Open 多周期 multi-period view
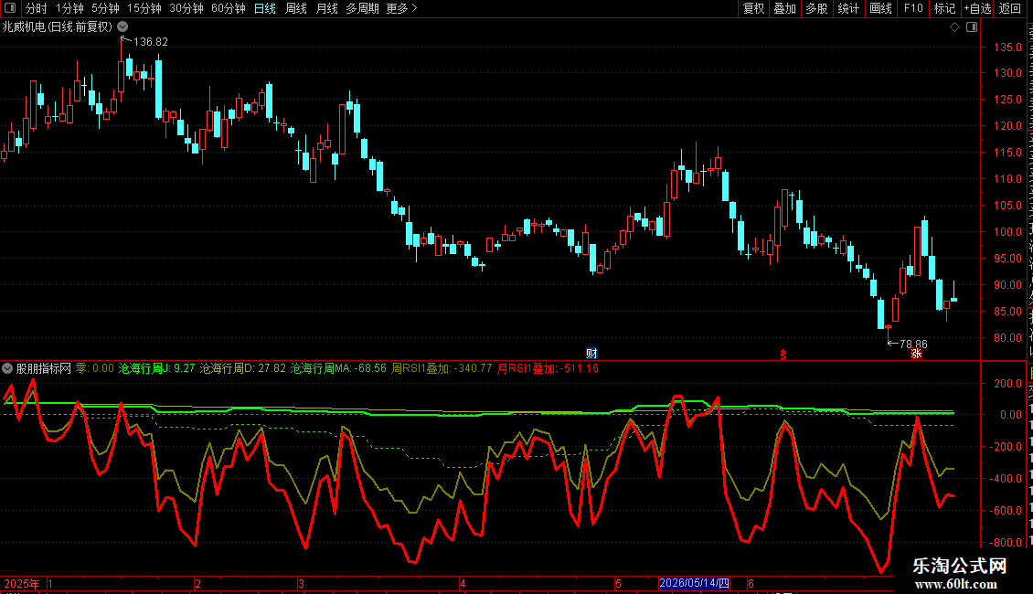 pyautogui.click(x=362, y=8)
